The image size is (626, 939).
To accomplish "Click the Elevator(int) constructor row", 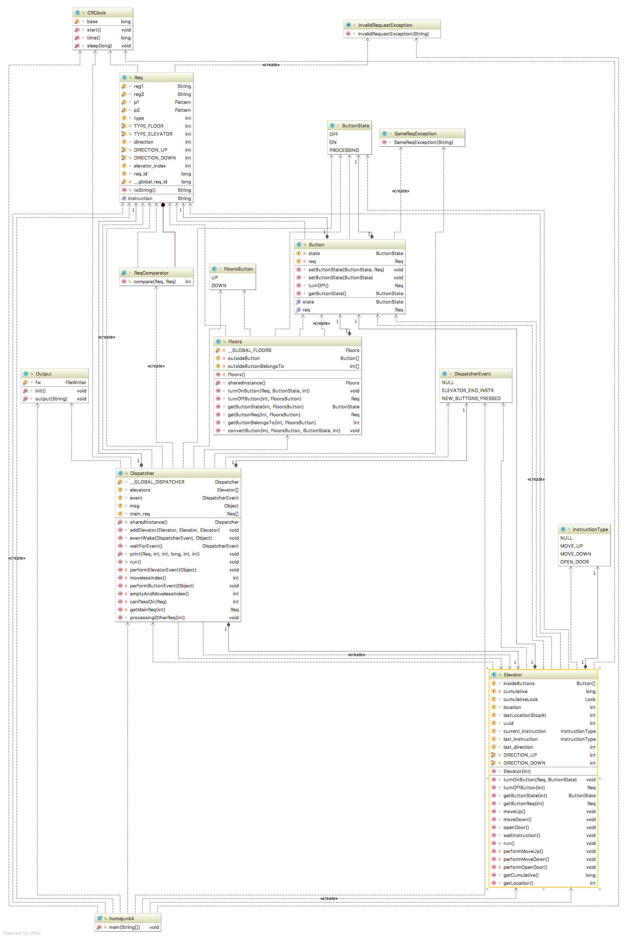I will click(543, 772).
